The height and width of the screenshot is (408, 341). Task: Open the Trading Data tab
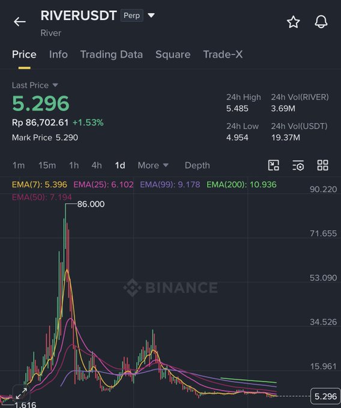click(112, 55)
